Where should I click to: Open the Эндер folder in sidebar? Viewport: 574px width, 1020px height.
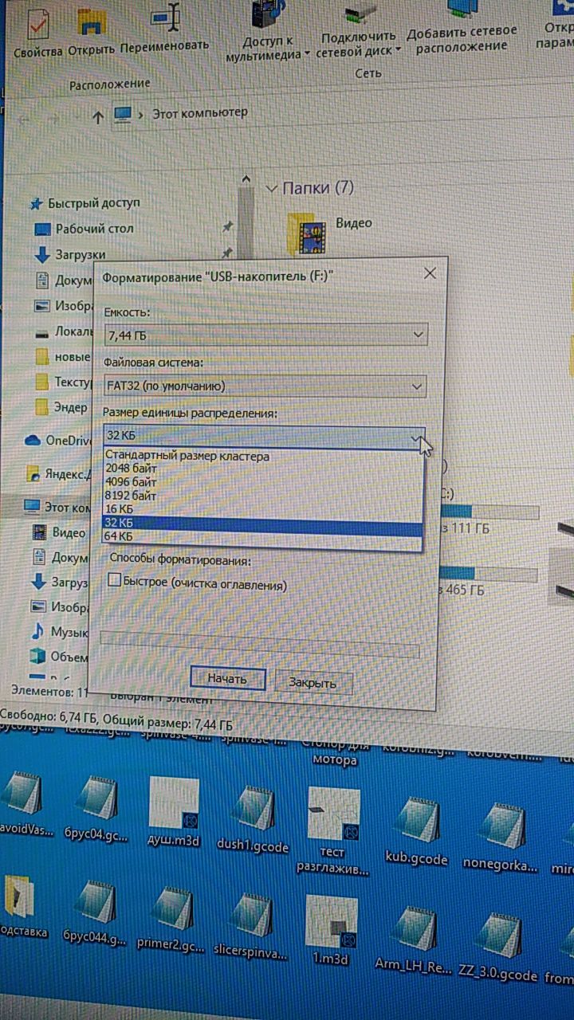[x=62, y=407]
